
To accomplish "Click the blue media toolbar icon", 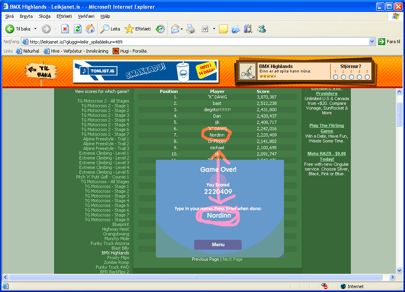I will [236, 29].
